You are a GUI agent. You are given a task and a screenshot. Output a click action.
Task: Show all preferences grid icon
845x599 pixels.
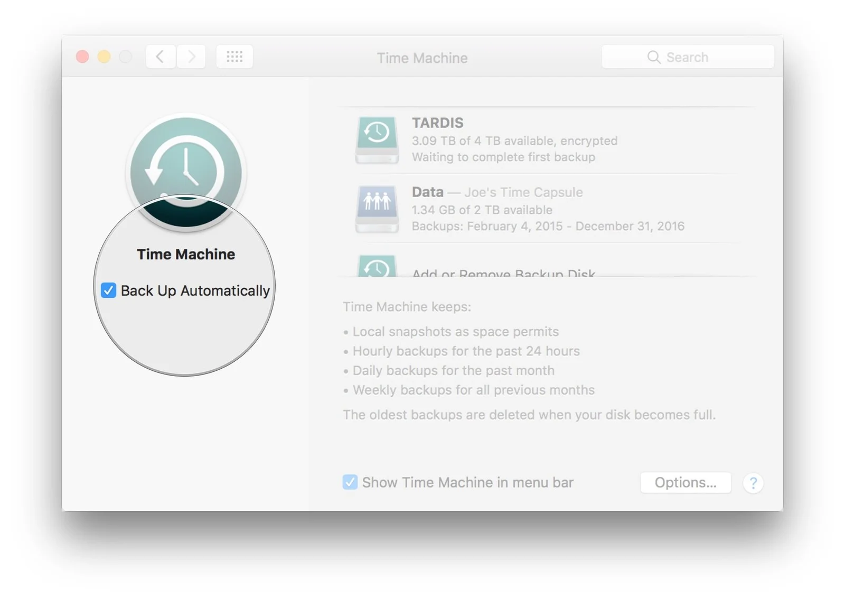[234, 57]
